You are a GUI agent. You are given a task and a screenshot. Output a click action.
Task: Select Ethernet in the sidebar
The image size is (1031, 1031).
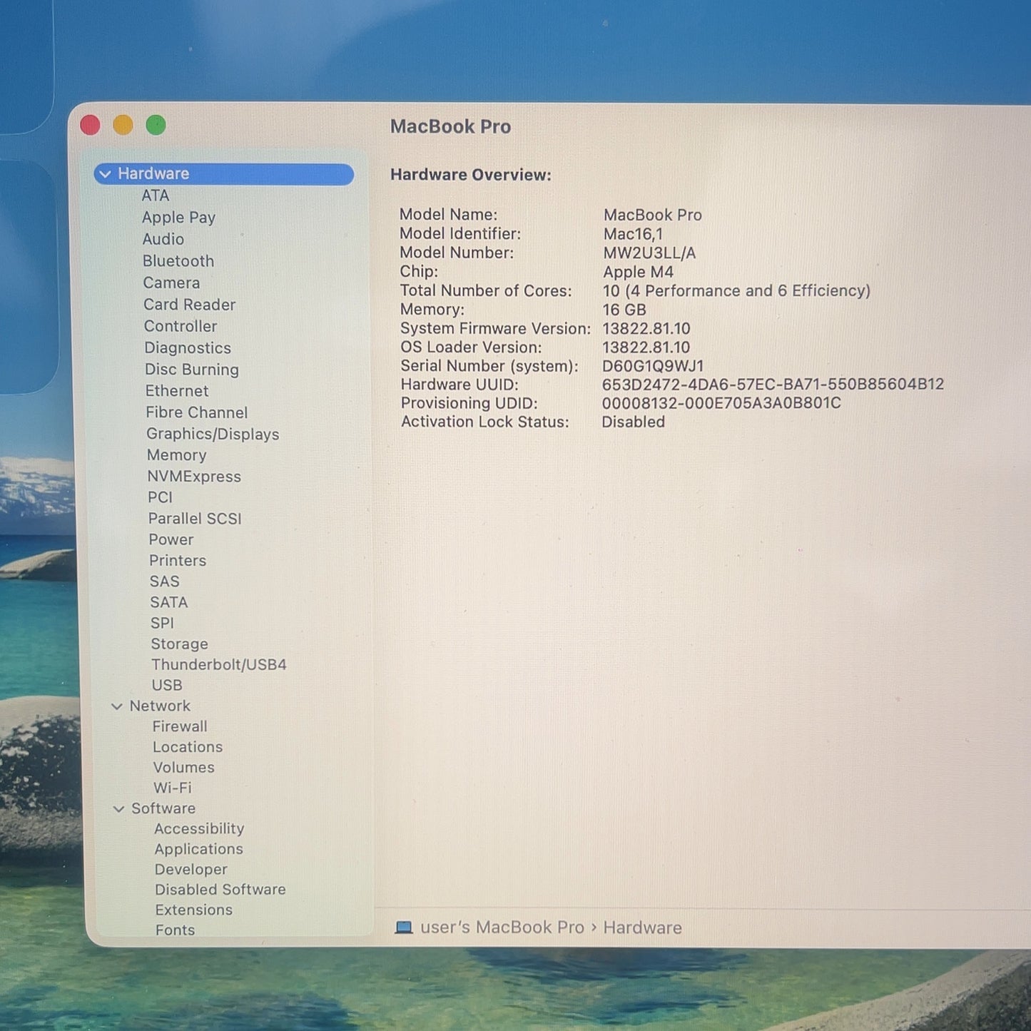tap(177, 391)
